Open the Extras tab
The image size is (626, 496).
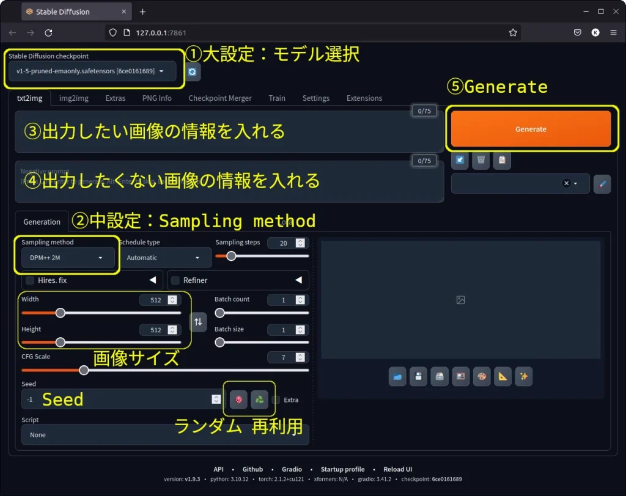pos(116,98)
